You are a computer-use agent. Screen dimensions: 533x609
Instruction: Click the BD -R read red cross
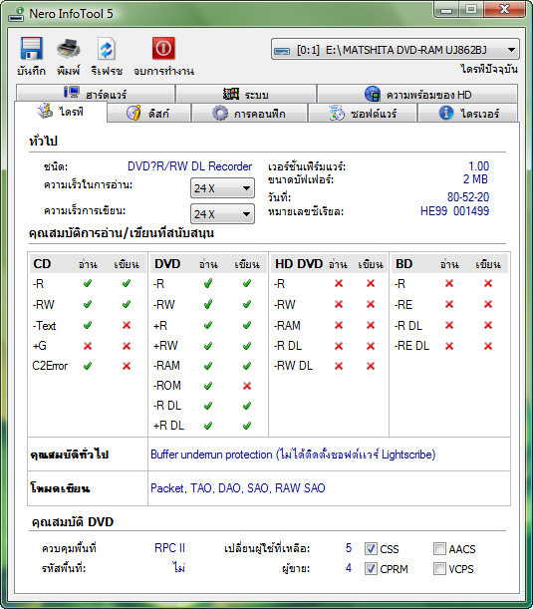point(449,283)
